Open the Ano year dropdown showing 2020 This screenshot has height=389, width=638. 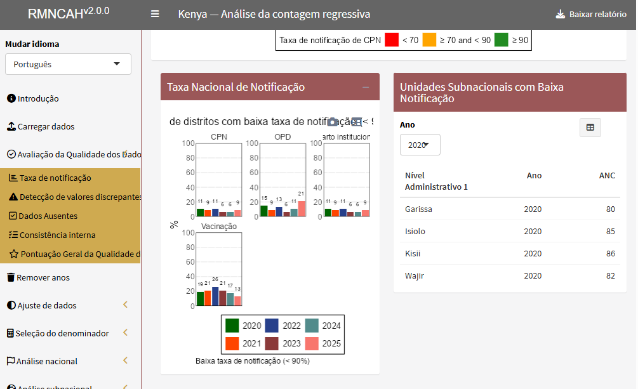click(420, 145)
